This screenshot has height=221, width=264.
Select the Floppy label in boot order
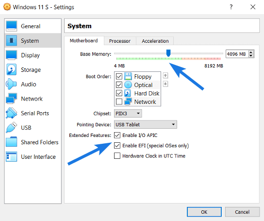pyautogui.click(x=143, y=77)
